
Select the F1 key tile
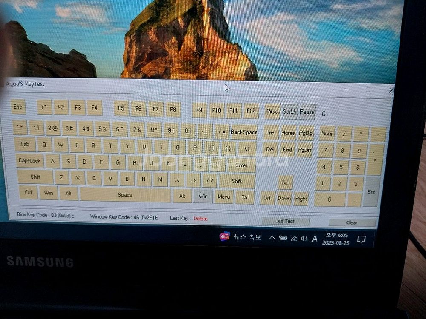point(44,107)
